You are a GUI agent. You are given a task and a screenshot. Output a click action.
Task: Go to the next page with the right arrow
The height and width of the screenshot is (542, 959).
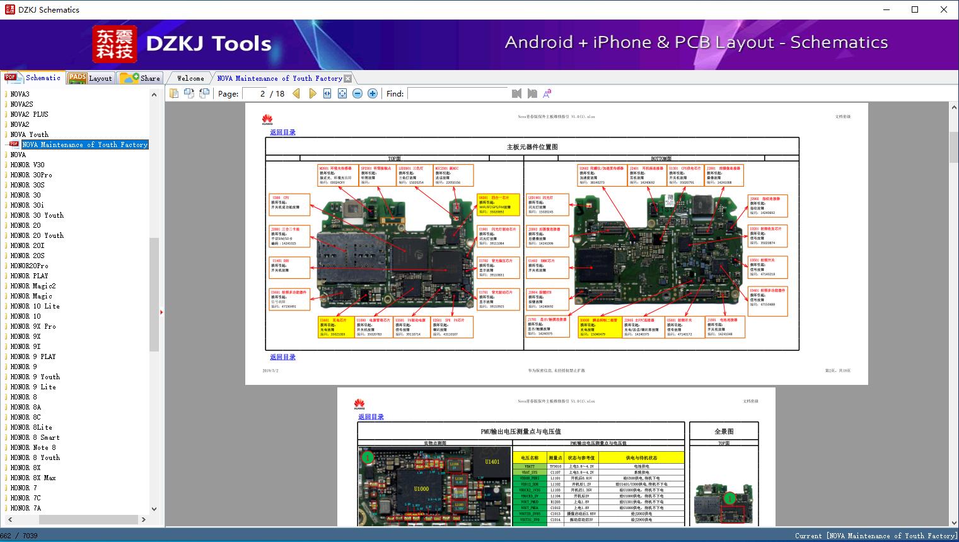[312, 93]
